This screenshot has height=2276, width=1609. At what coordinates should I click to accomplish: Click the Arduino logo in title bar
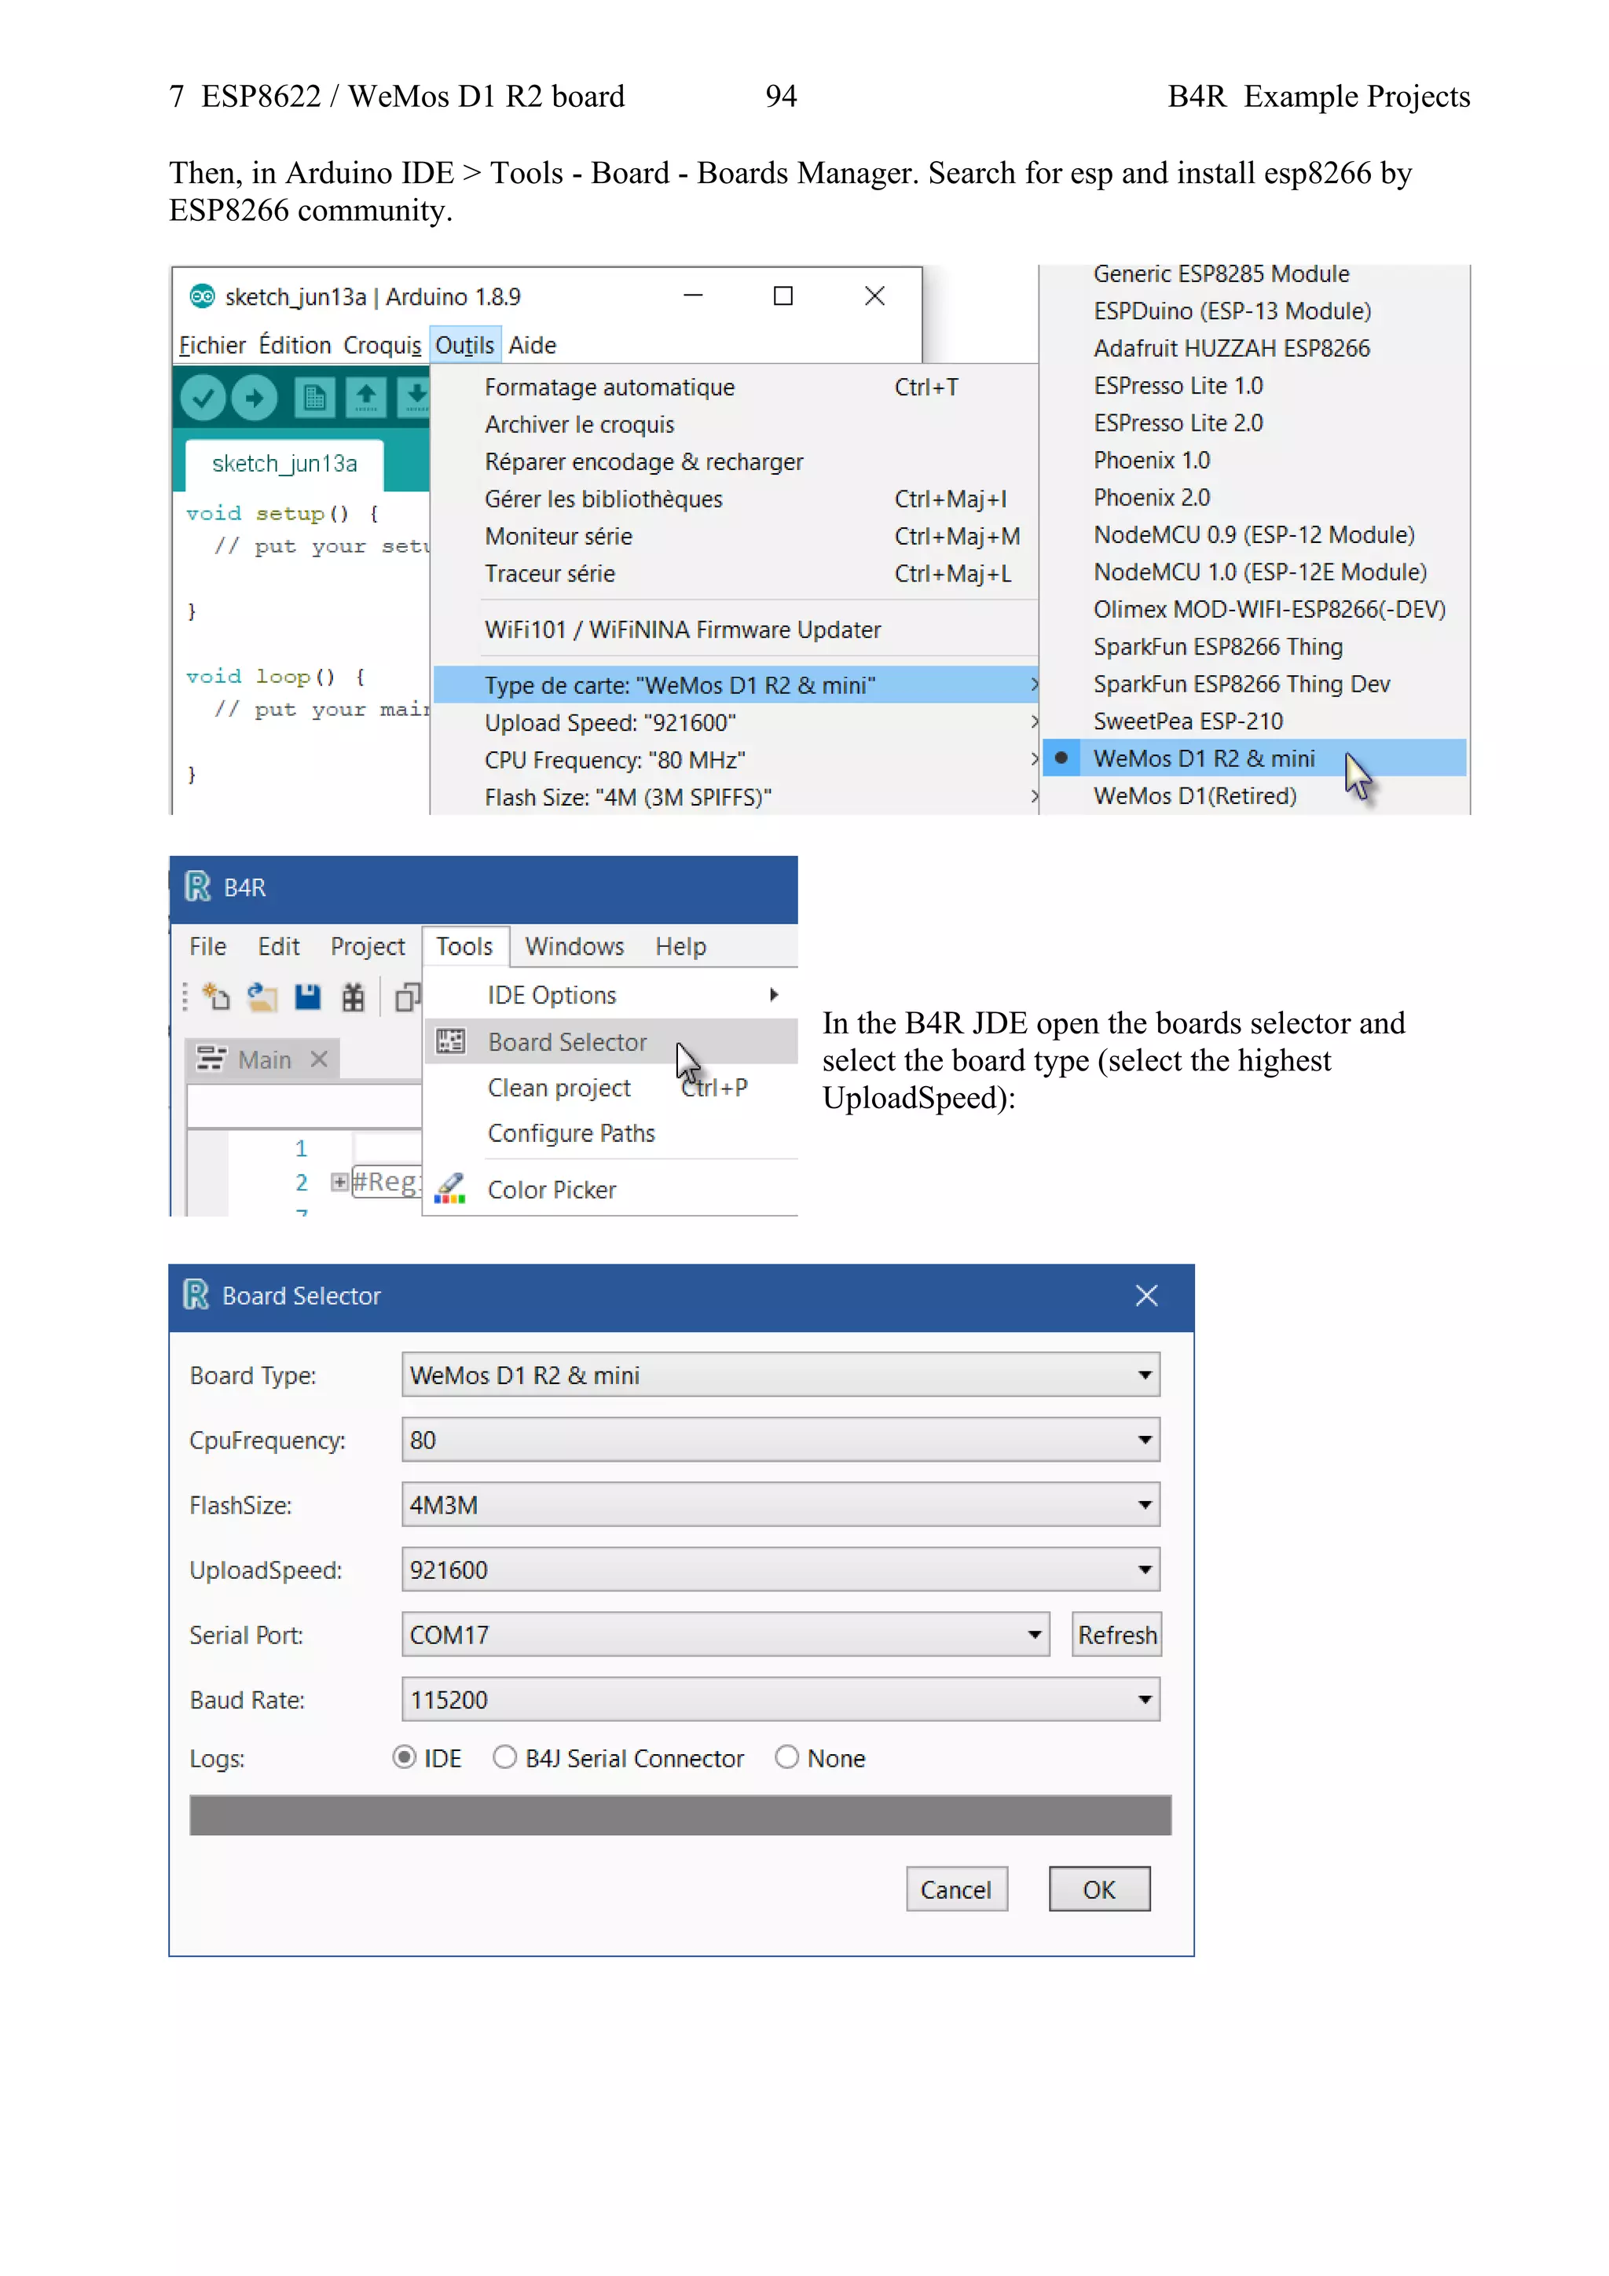coord(202,296)
